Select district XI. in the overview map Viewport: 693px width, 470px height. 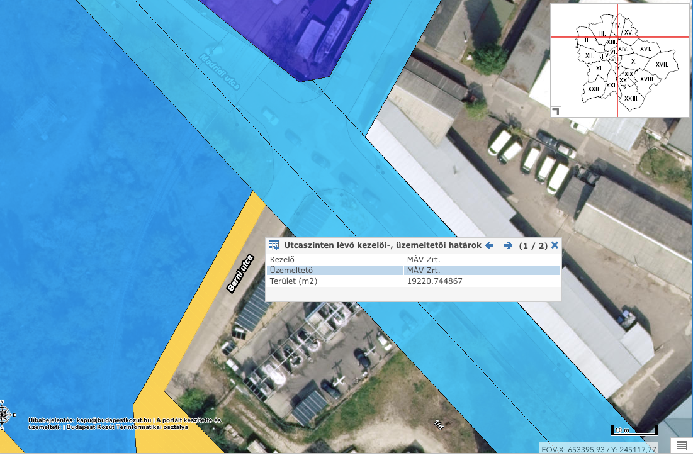point(599,67)
